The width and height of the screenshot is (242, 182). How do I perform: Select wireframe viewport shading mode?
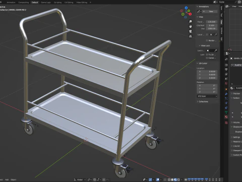[x=169, y=179]
